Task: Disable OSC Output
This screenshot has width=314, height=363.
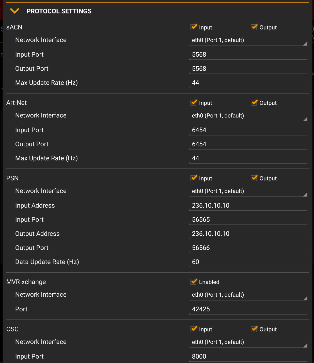Action: pyautogui.click(x=254, y=329)
